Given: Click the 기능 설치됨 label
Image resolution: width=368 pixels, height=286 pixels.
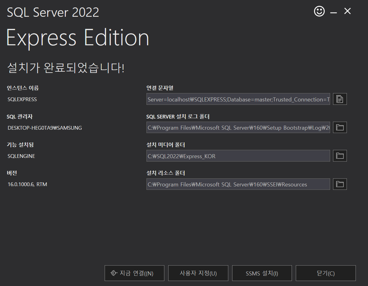Looking at the screenshot, I should click(20, 145).
